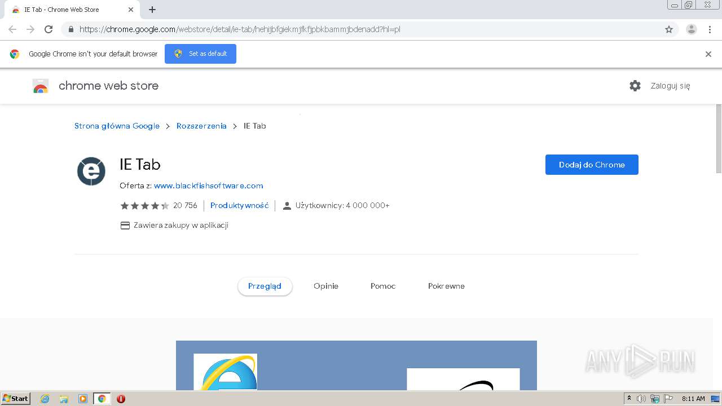722x406 pixels.
Task: Close the IE Tab browser tab
Action: (131, 10)
